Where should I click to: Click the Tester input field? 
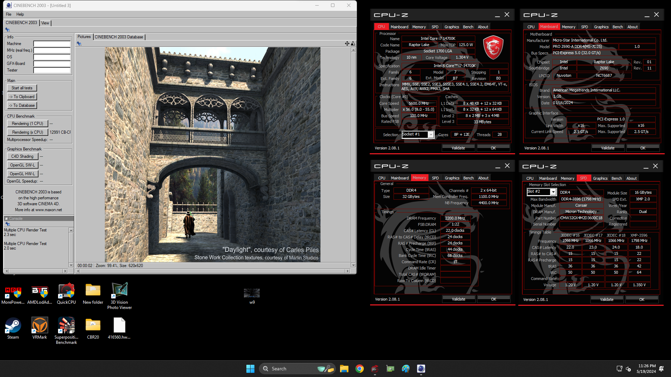pyautogui.click(x=52, y=70)
